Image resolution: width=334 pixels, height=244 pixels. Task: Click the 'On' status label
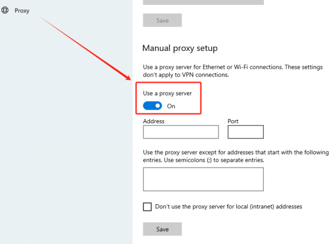click(x=171, y=106)
